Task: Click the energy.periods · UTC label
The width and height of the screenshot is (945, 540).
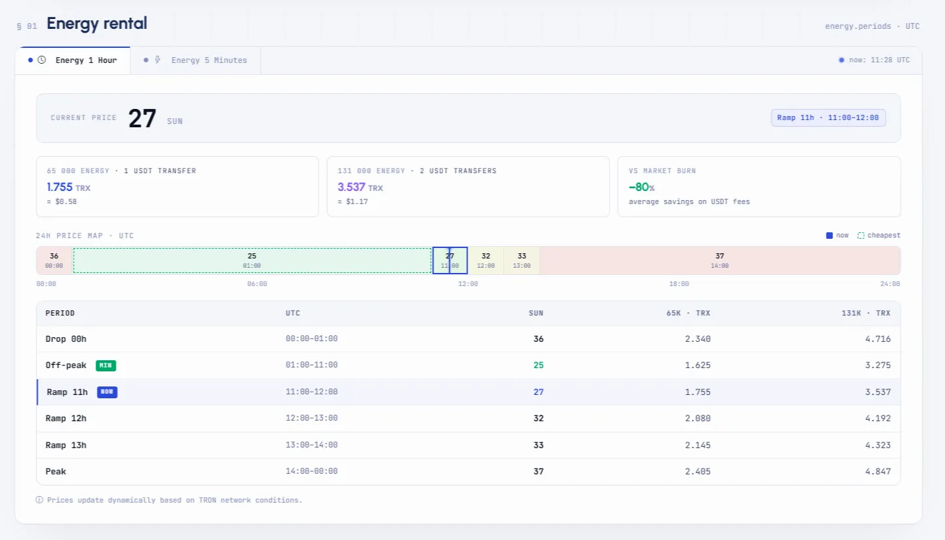Action: 872,27
